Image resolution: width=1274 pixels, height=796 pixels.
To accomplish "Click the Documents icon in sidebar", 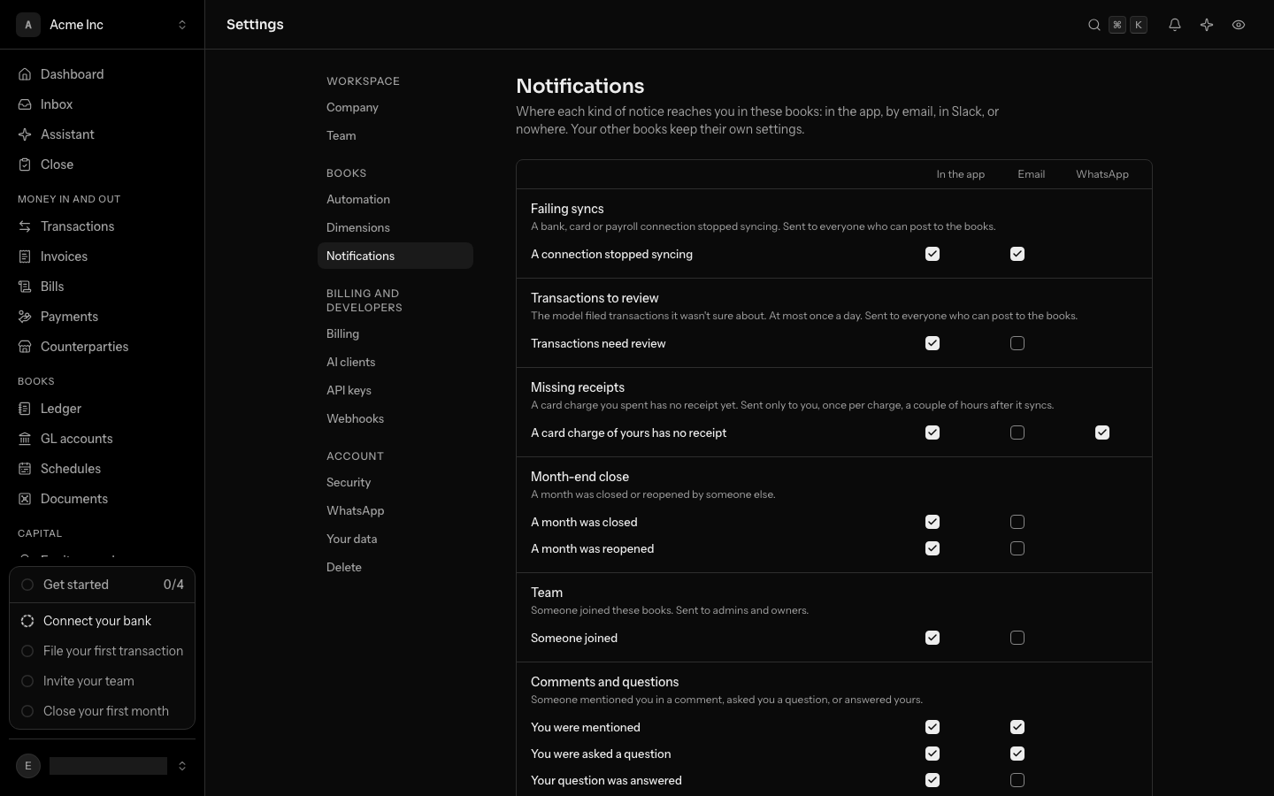I will tap(25, 499).
